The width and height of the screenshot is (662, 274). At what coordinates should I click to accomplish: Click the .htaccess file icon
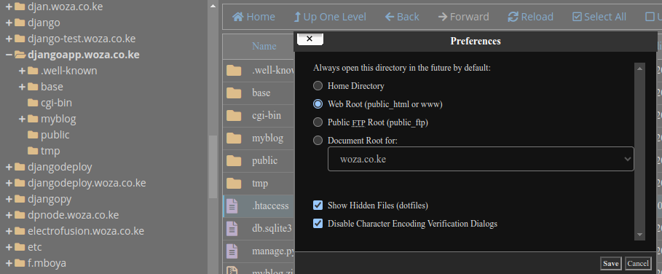click(x=232, y=206)
